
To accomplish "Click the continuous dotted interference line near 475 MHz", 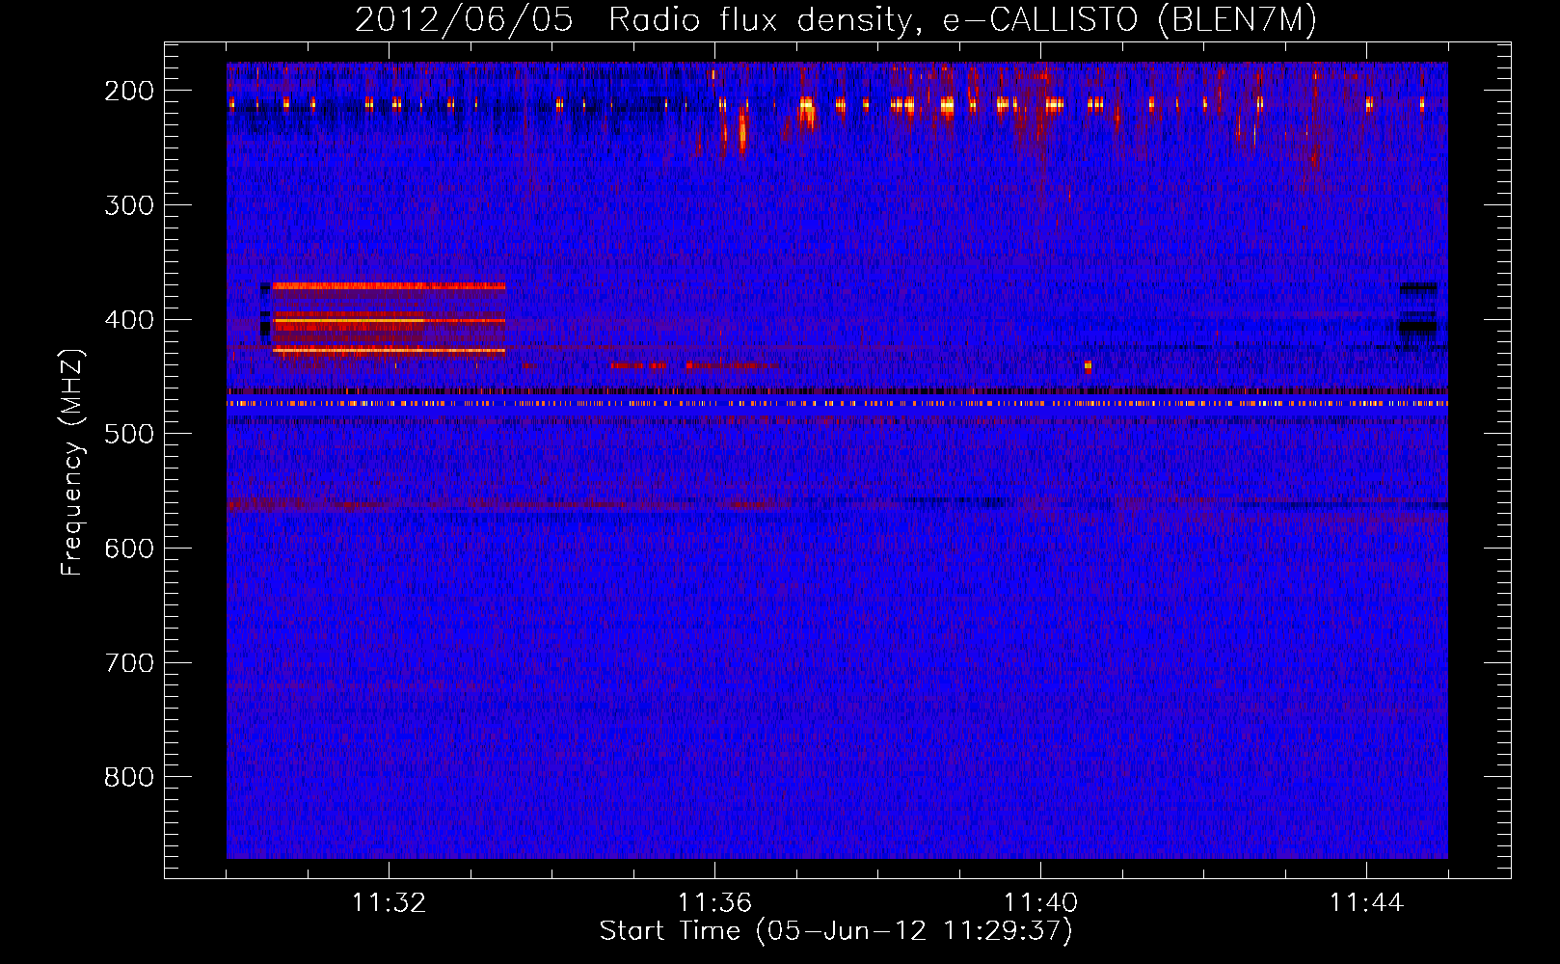I will click(837, 404).
